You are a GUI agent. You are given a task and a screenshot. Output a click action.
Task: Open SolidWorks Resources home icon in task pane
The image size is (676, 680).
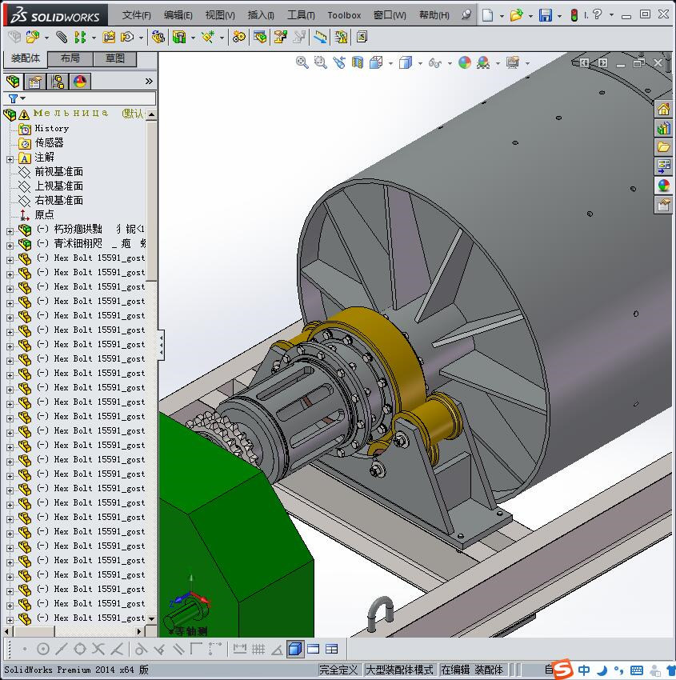pos(663,110)
